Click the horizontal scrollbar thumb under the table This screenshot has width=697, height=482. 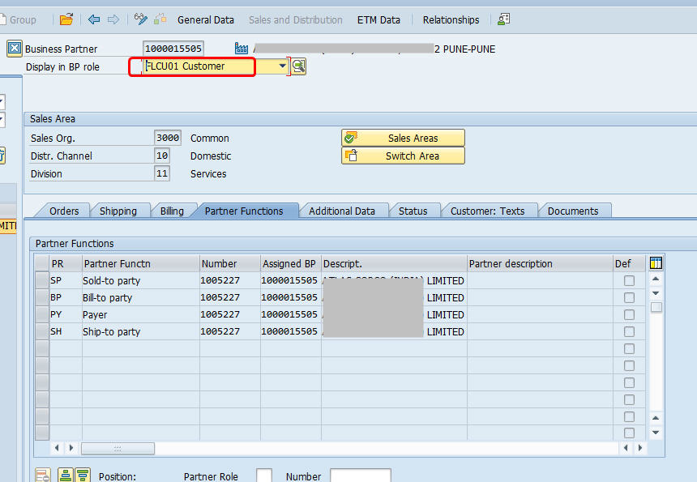click(118, 448)
